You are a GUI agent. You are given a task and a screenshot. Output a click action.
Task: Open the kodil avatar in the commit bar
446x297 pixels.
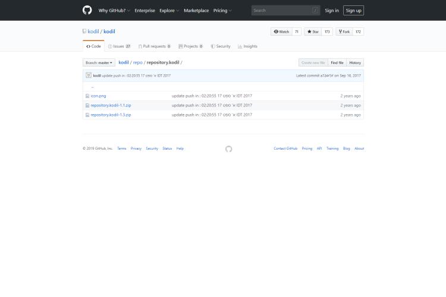click(89, 75)
